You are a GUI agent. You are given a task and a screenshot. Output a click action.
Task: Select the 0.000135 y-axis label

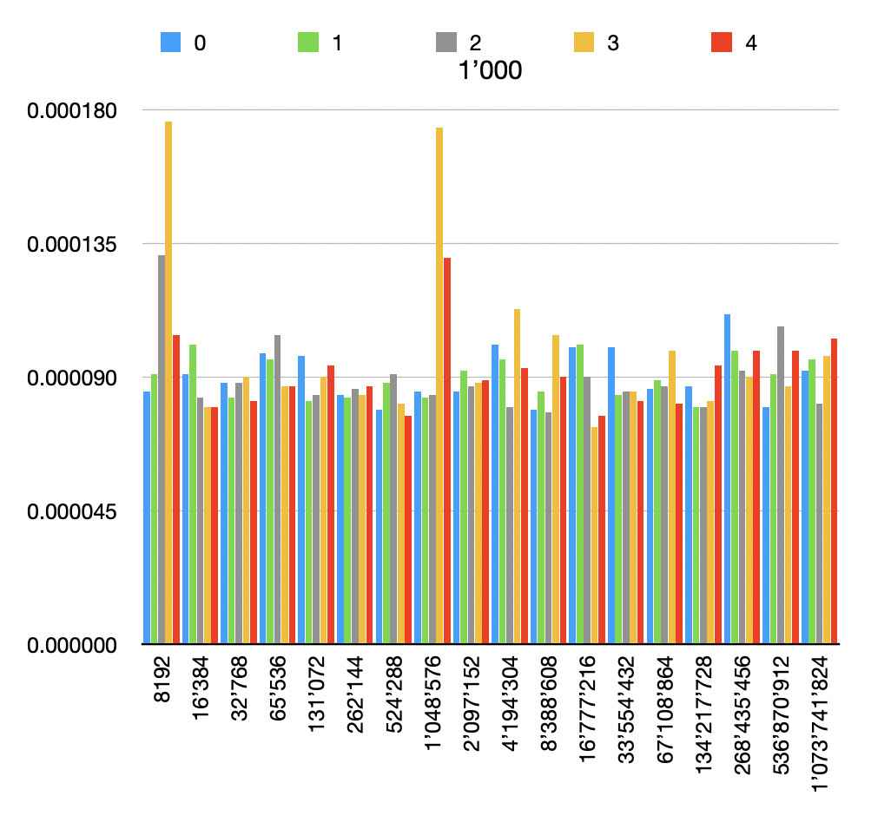(72, 245)
